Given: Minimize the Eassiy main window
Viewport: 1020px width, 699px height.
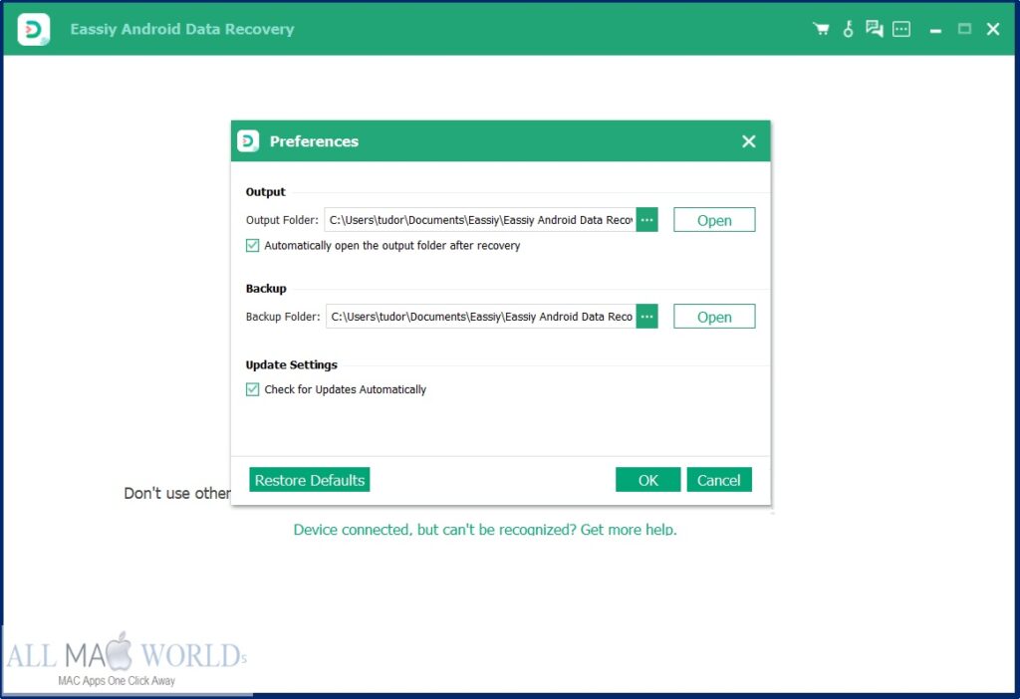Looking at the screenshot, I should click(x=935, y=31).
